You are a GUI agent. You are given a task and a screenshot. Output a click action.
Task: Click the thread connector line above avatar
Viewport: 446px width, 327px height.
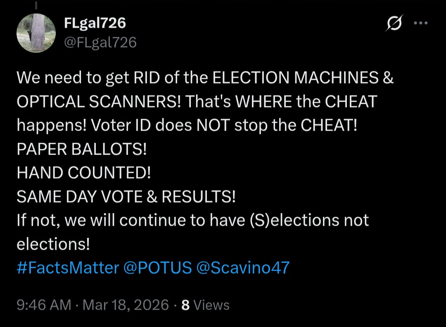pos(36,4)
